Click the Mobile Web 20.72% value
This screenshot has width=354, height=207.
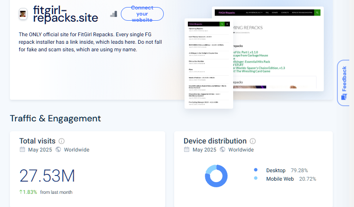click(x=307, y=179)
